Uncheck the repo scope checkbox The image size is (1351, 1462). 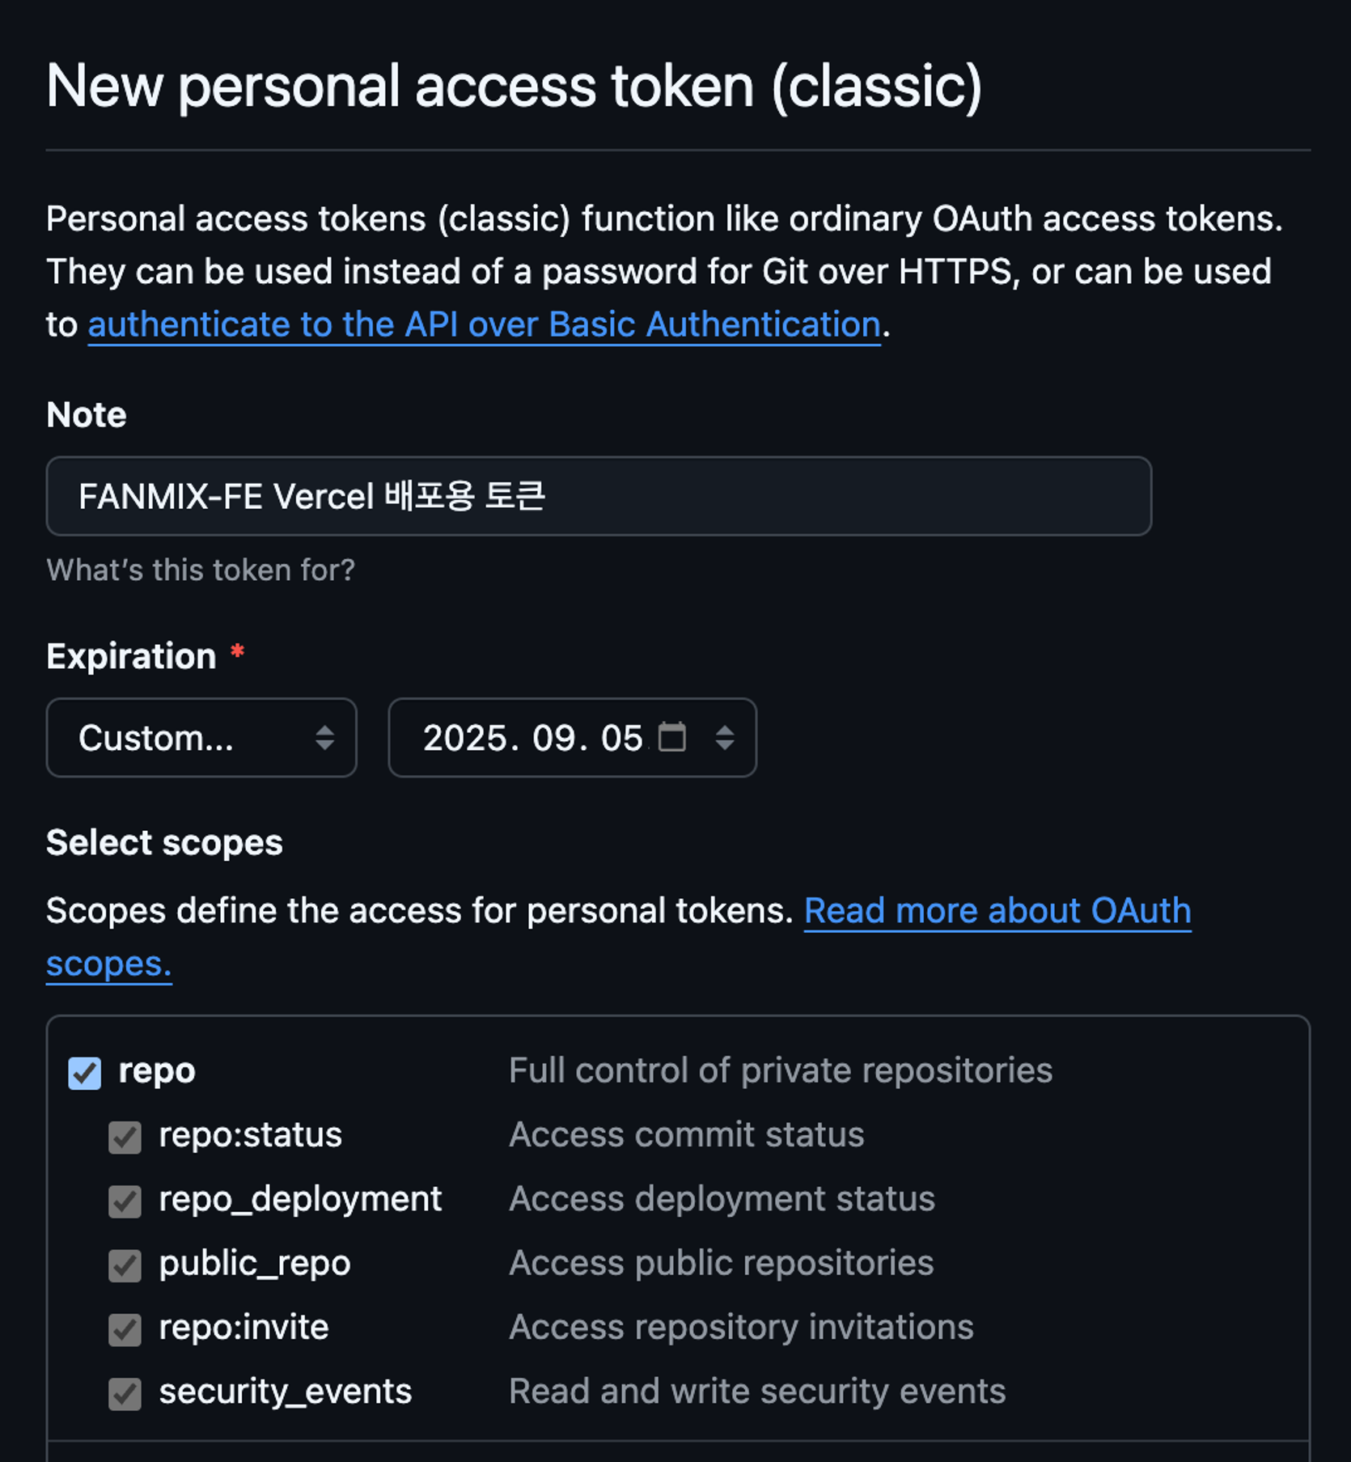coord(84,1072)
